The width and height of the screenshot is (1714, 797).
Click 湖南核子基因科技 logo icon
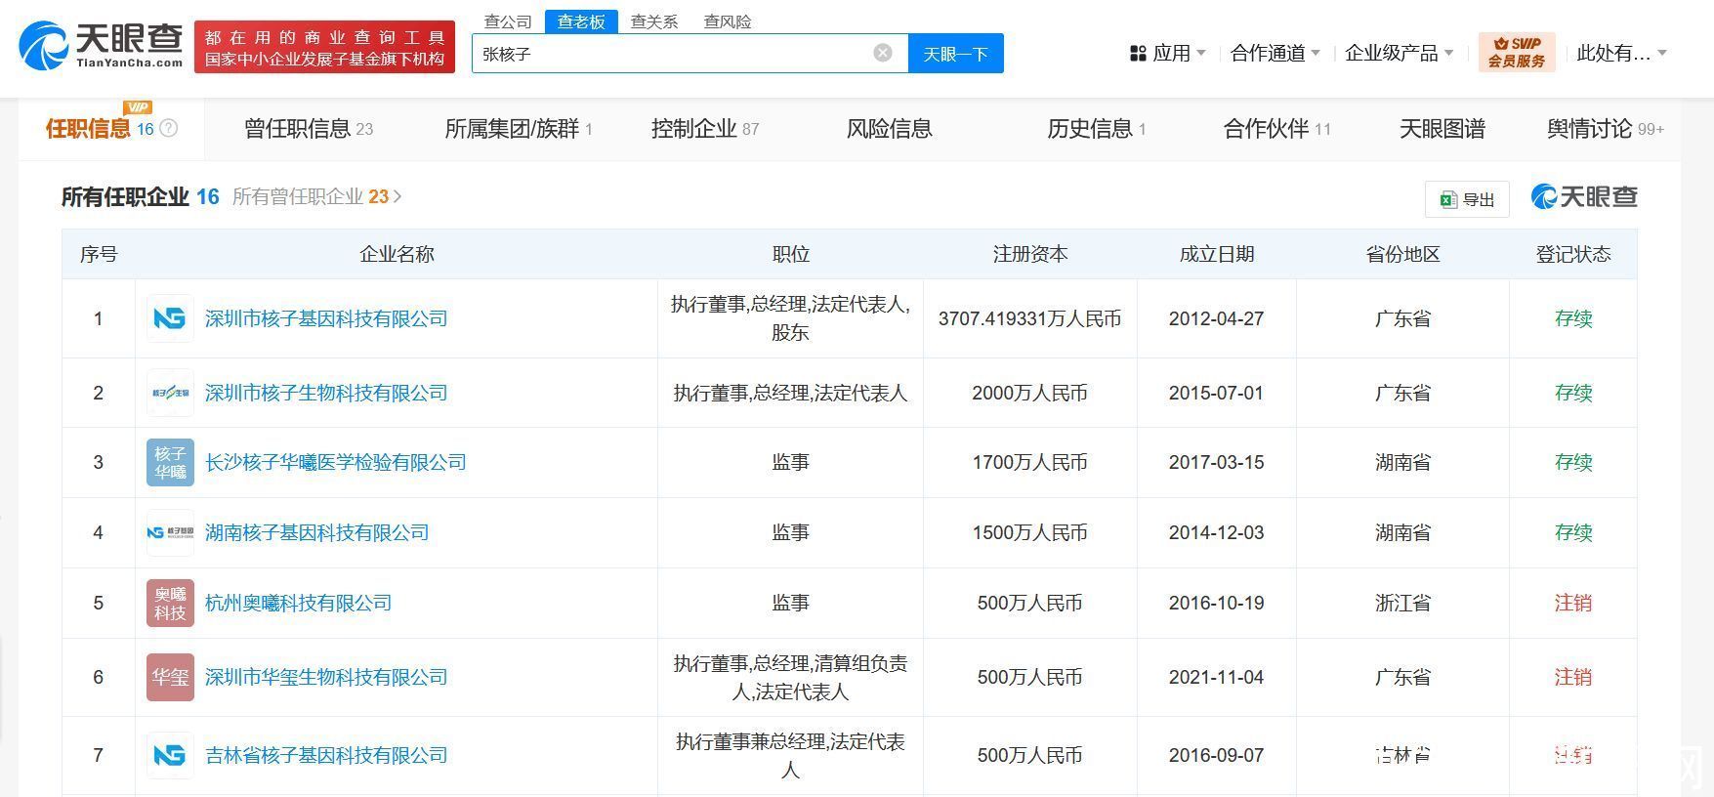point(170,532)
